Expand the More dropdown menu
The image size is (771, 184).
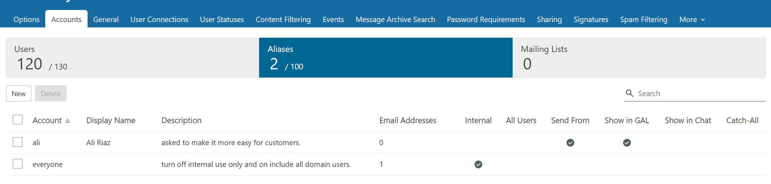coord(692,20)
